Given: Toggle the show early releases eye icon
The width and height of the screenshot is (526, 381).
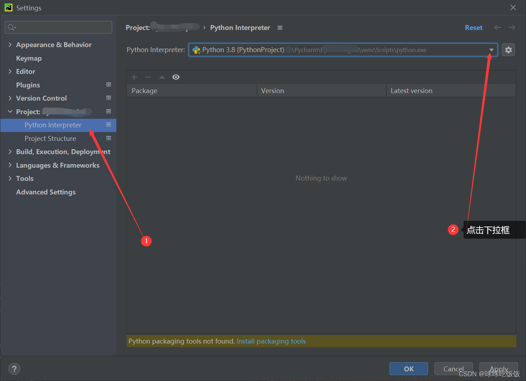Looking at the screenshot, I should [176, 77].
